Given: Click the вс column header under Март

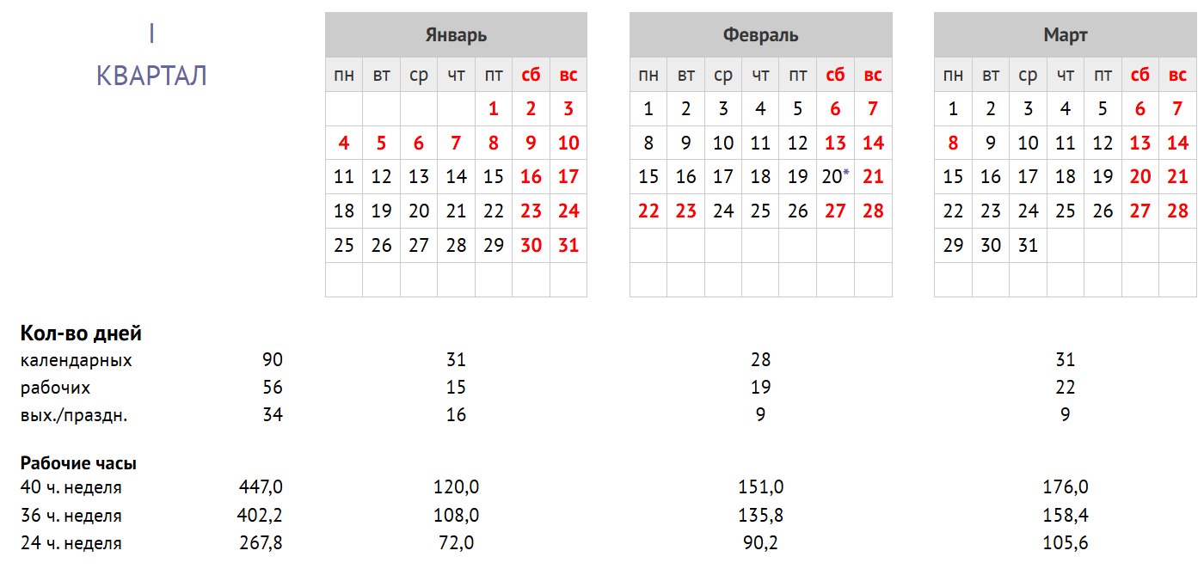Looking at the screenshot, I should [x=1177, y=75].
